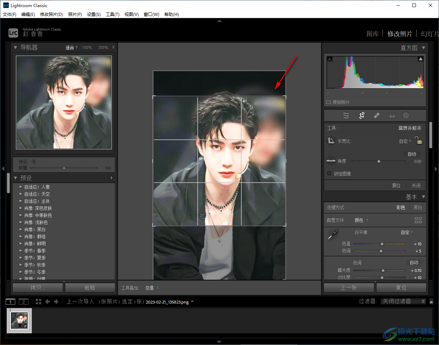Click the 色温 slider handle
Viewport: 439px width, 345px height.
click(x=382, y=244)
